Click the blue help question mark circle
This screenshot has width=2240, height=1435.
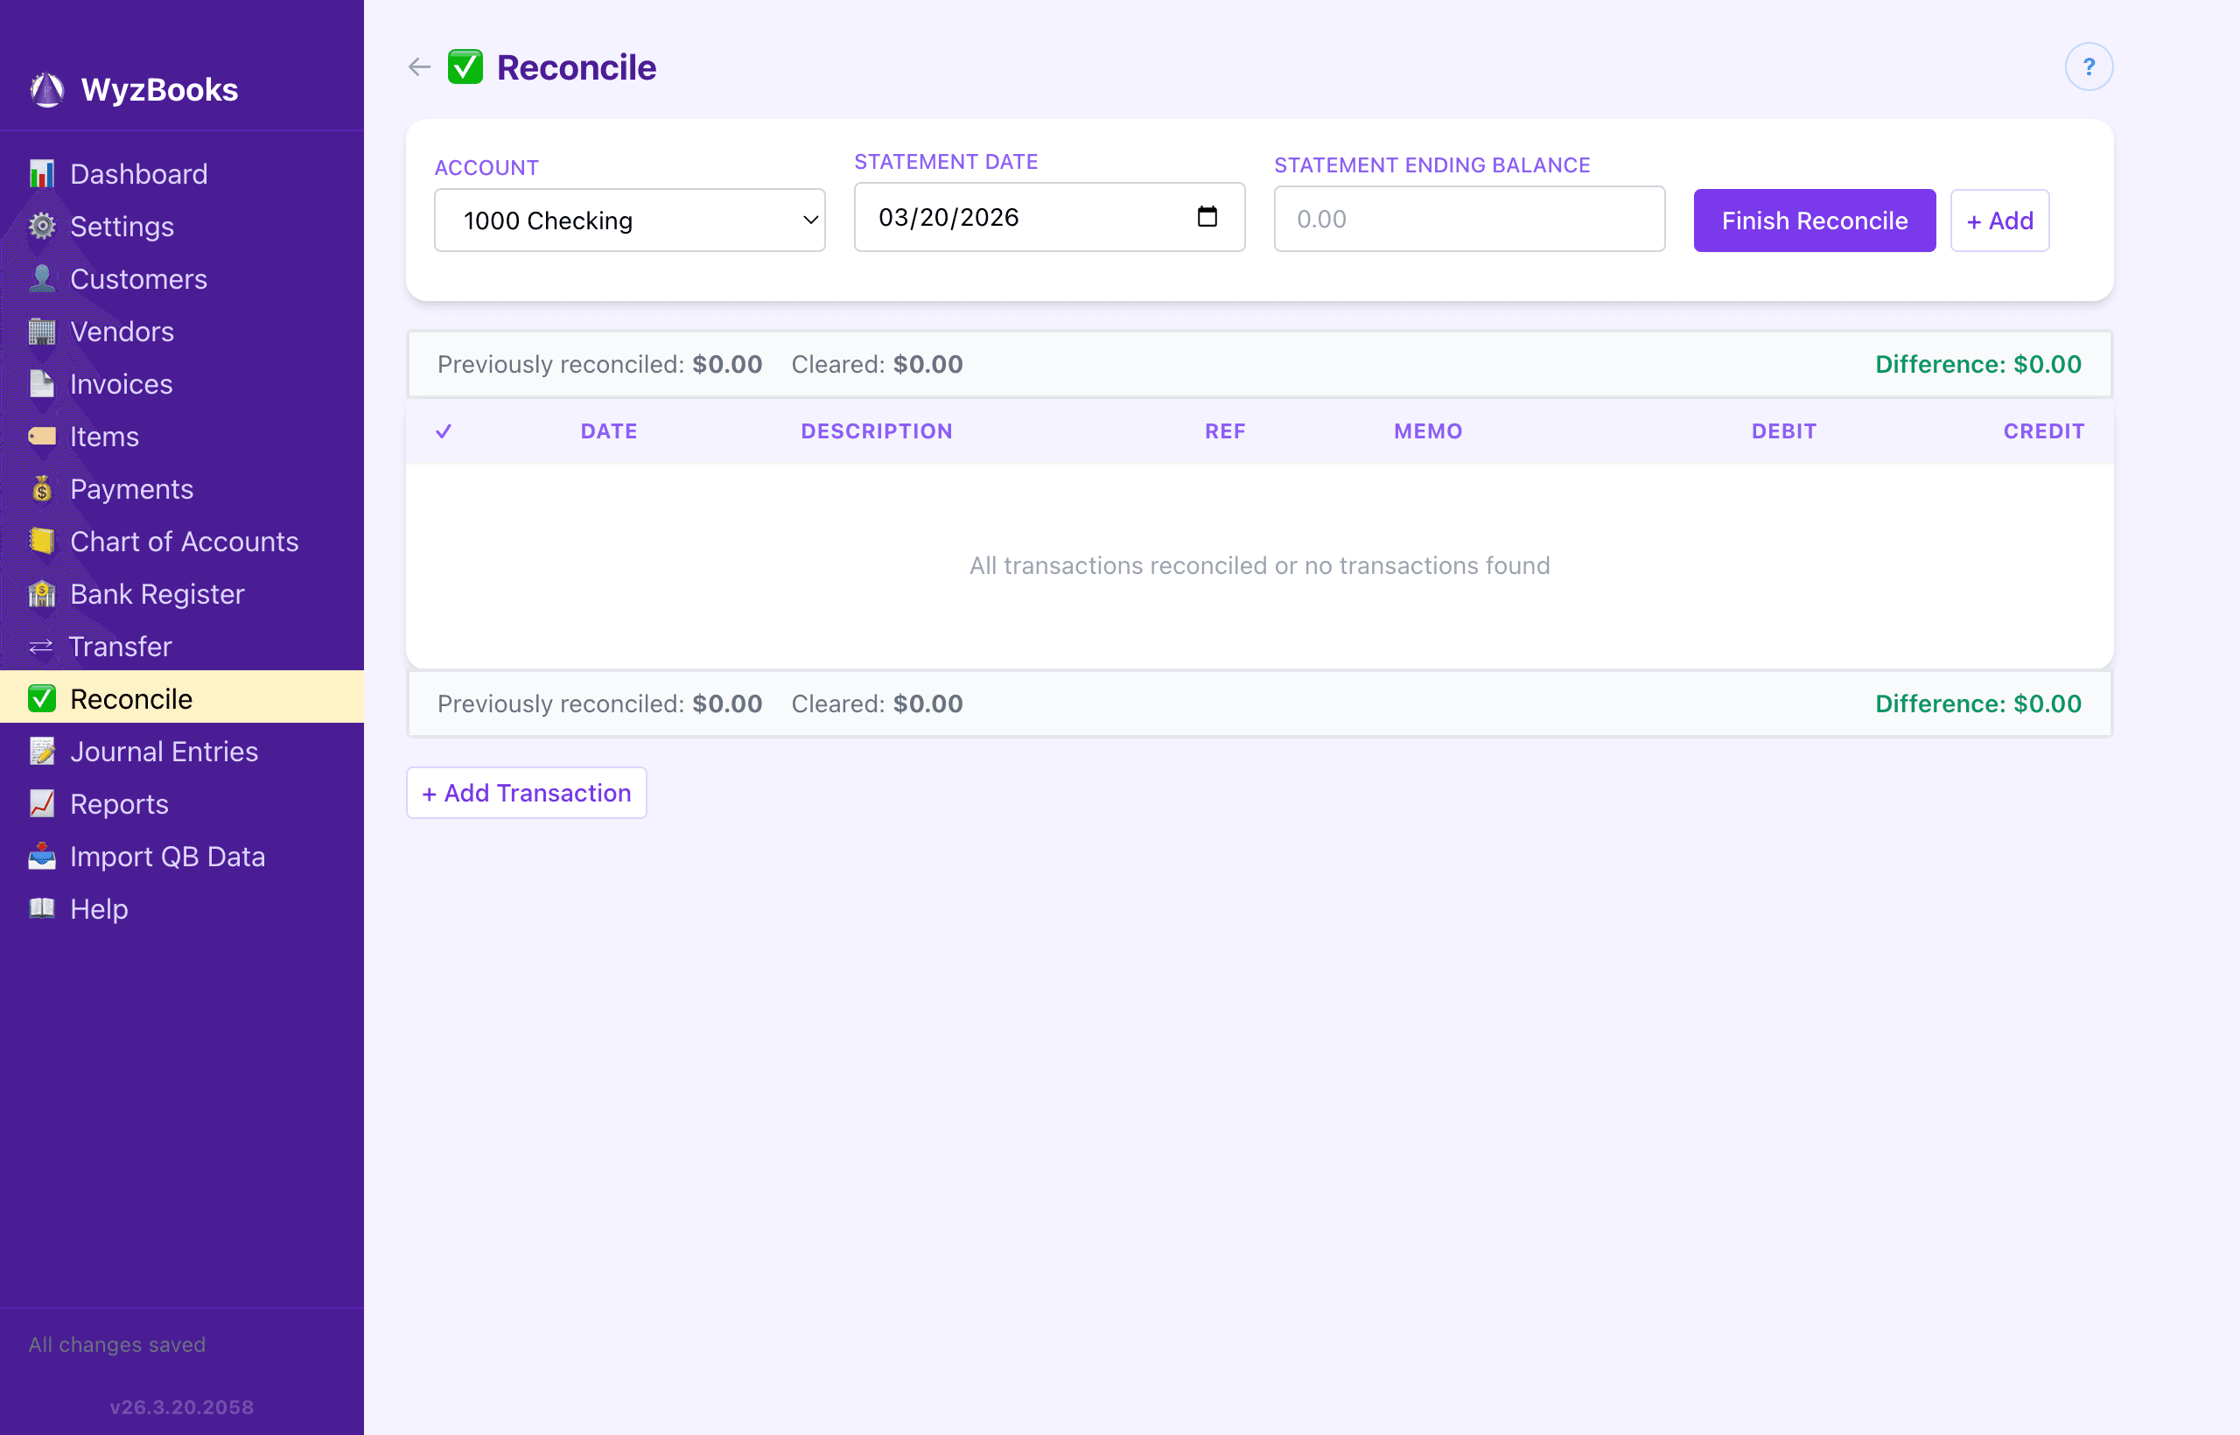(x=2089, y=66)
